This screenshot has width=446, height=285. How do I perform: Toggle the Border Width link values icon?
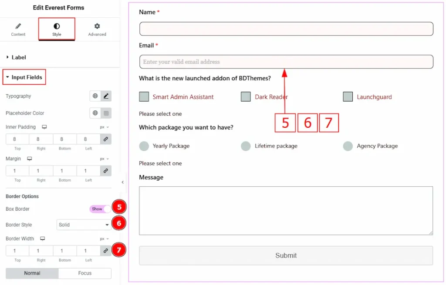[x=105, y=251]
